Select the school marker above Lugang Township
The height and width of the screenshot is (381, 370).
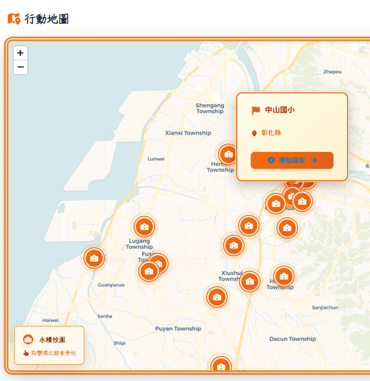click(144, 227)
